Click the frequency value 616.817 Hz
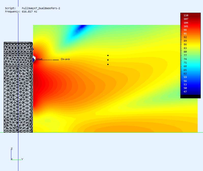Viewport: 203px width, 171px height. [x=30, y=12]
